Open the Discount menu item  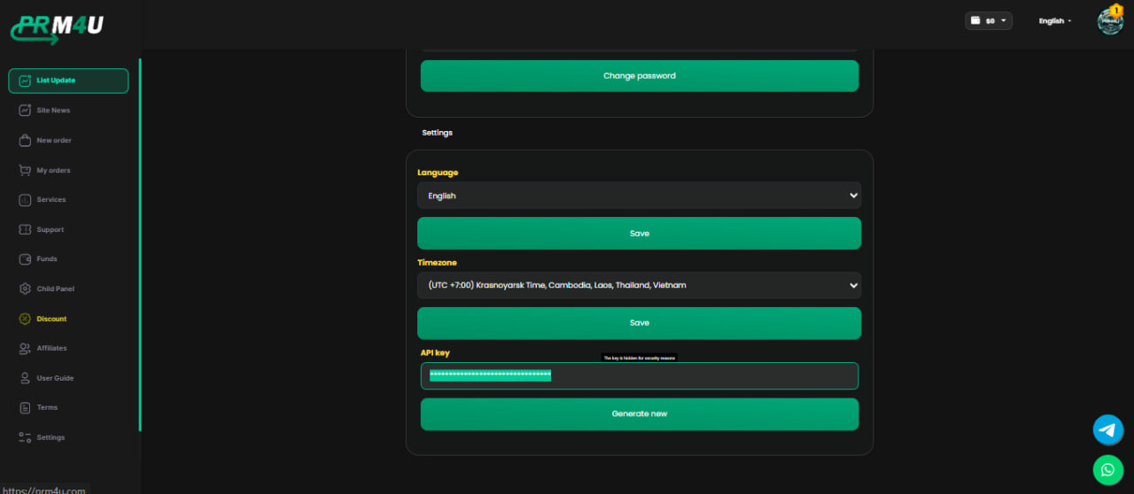(x=51, y=319)
